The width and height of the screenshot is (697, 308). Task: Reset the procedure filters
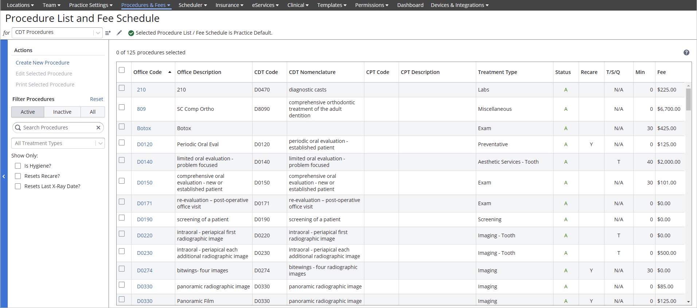click(97, 99)
